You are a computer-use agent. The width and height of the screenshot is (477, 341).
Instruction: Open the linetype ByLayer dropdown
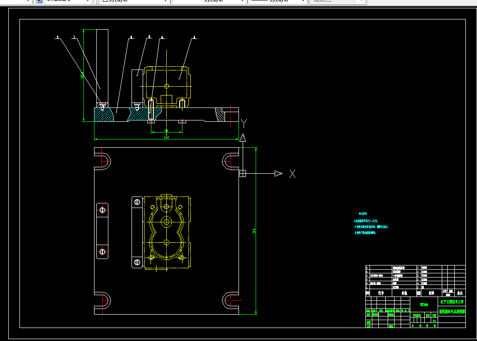pyautogui.click(x=209, y=1)
